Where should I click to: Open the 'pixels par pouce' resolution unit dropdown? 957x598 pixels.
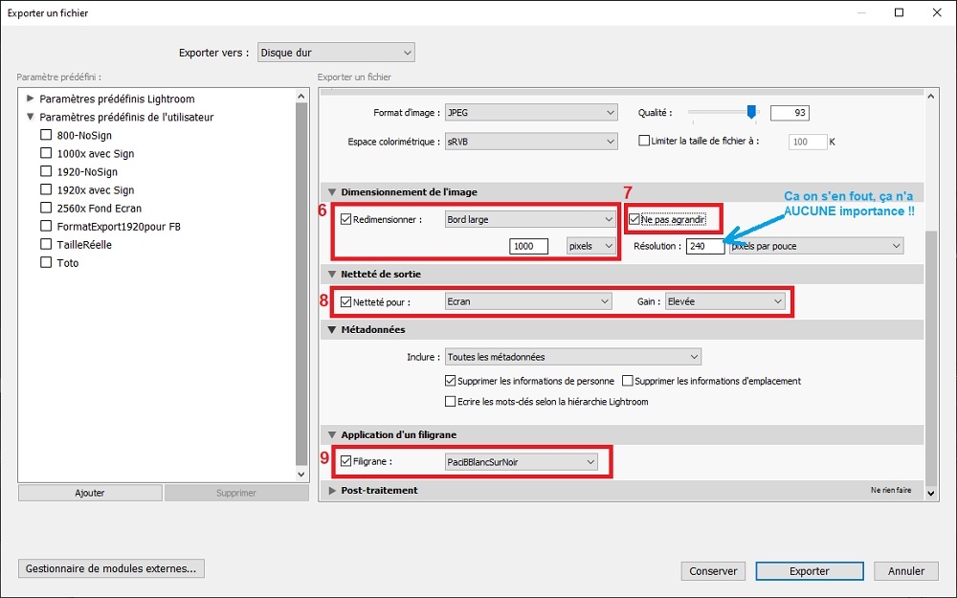816,246
